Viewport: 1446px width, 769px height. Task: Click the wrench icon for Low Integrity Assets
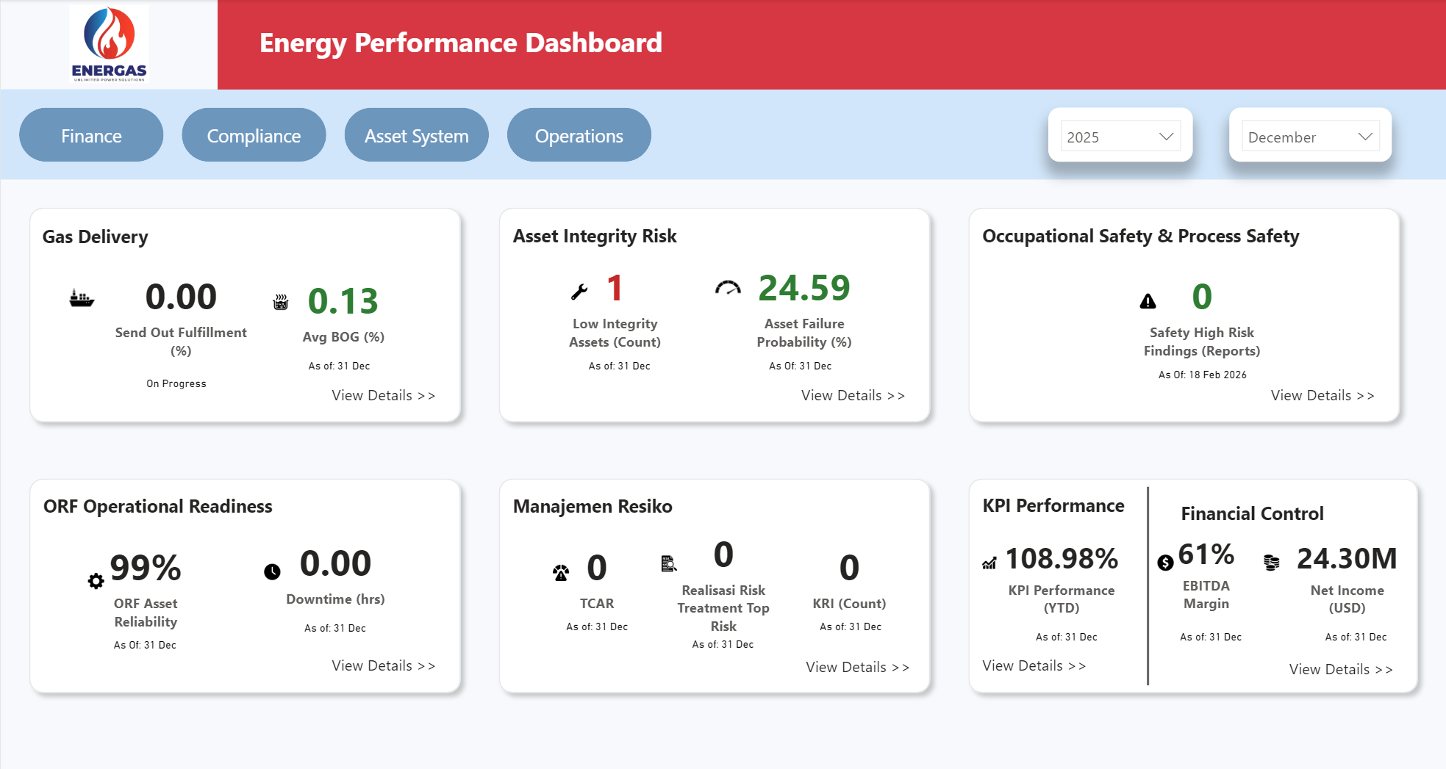pos(579,292)
